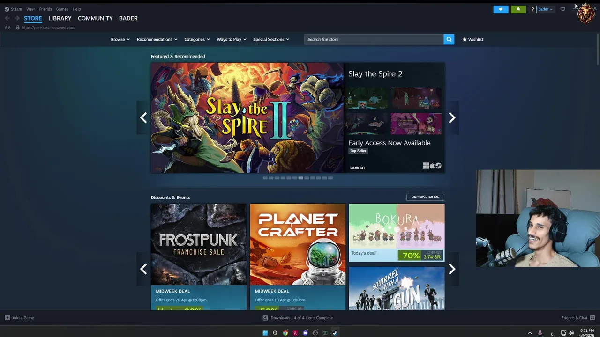Go to next Discounts & Events page
The height and width of the screenshot is (337, 600).
452,269
